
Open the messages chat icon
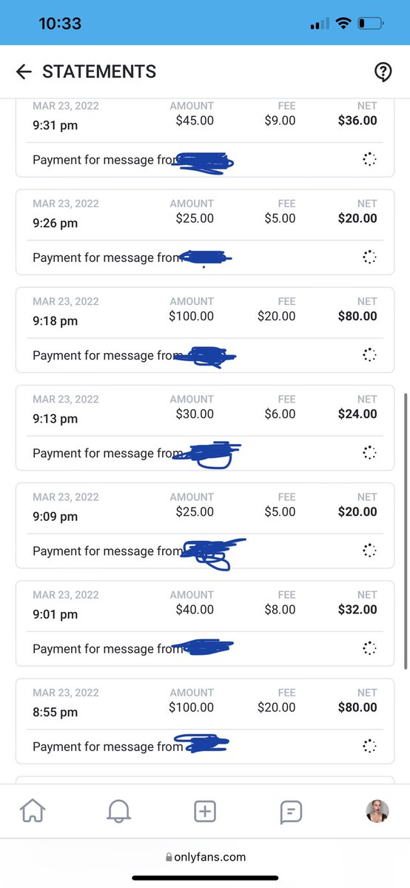(x=291, y=812)
